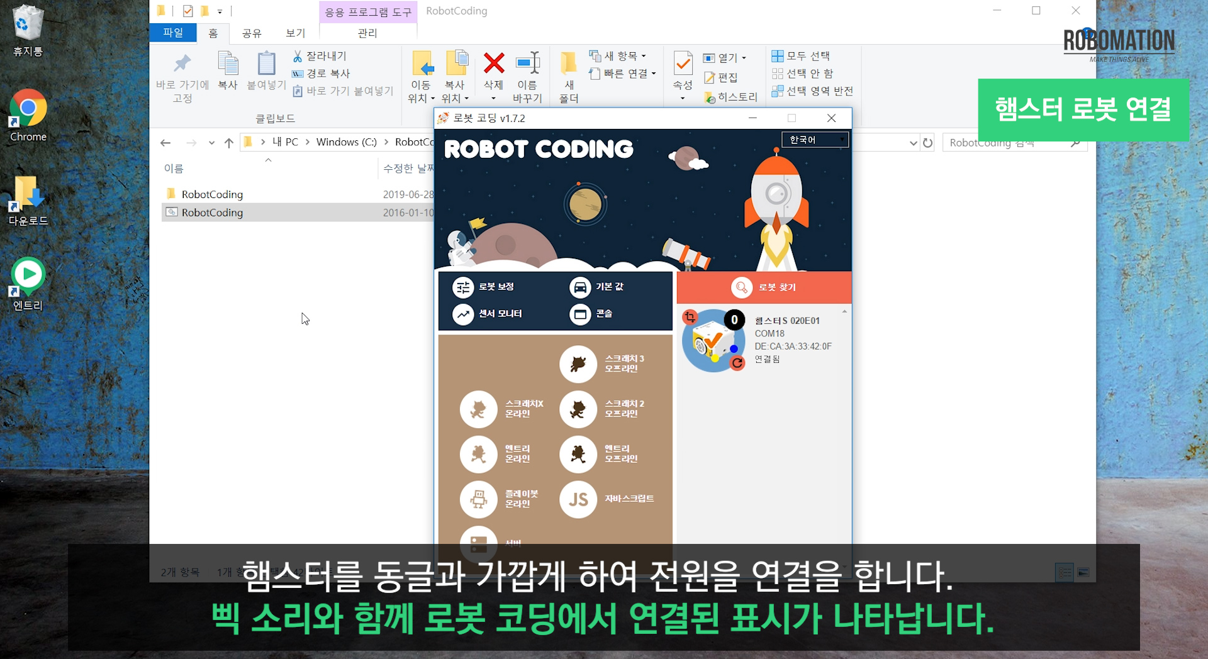Open the Entry (엔트리) desktop shortcut
Image resolution: width=1208 pixels, height=659 pixels.
pyautogui.click(x=28, y=284)
